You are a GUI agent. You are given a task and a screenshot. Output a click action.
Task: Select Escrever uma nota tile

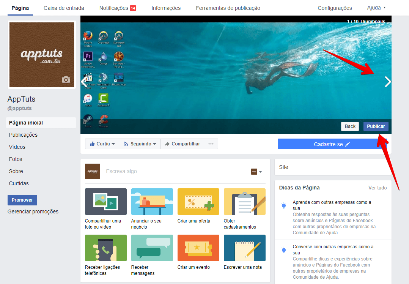click(x=245, y=252)
